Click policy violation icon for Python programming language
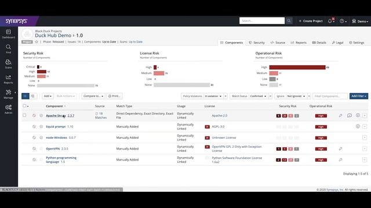The height and width of the screenshot is (208, 371). tap(34, 159)
